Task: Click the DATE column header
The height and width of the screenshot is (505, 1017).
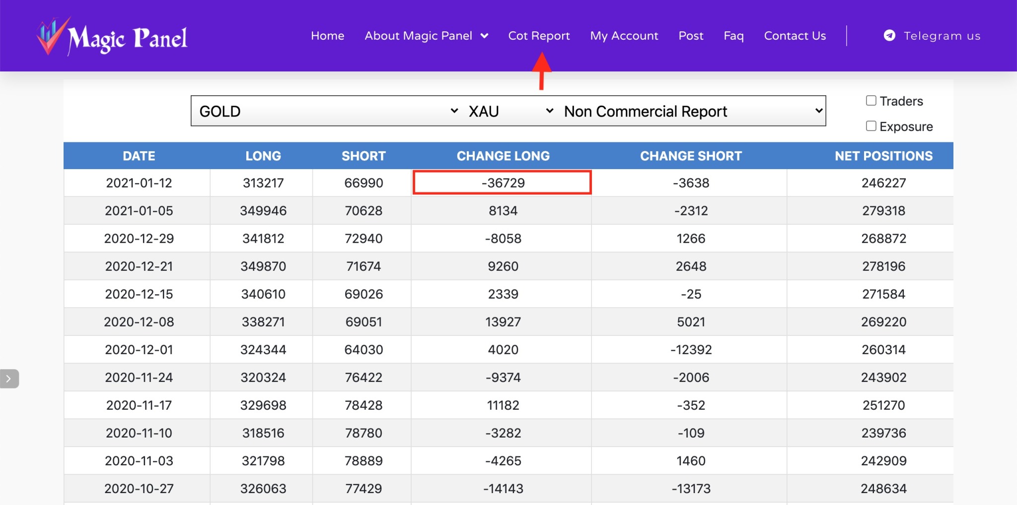Action: (139, 156)
